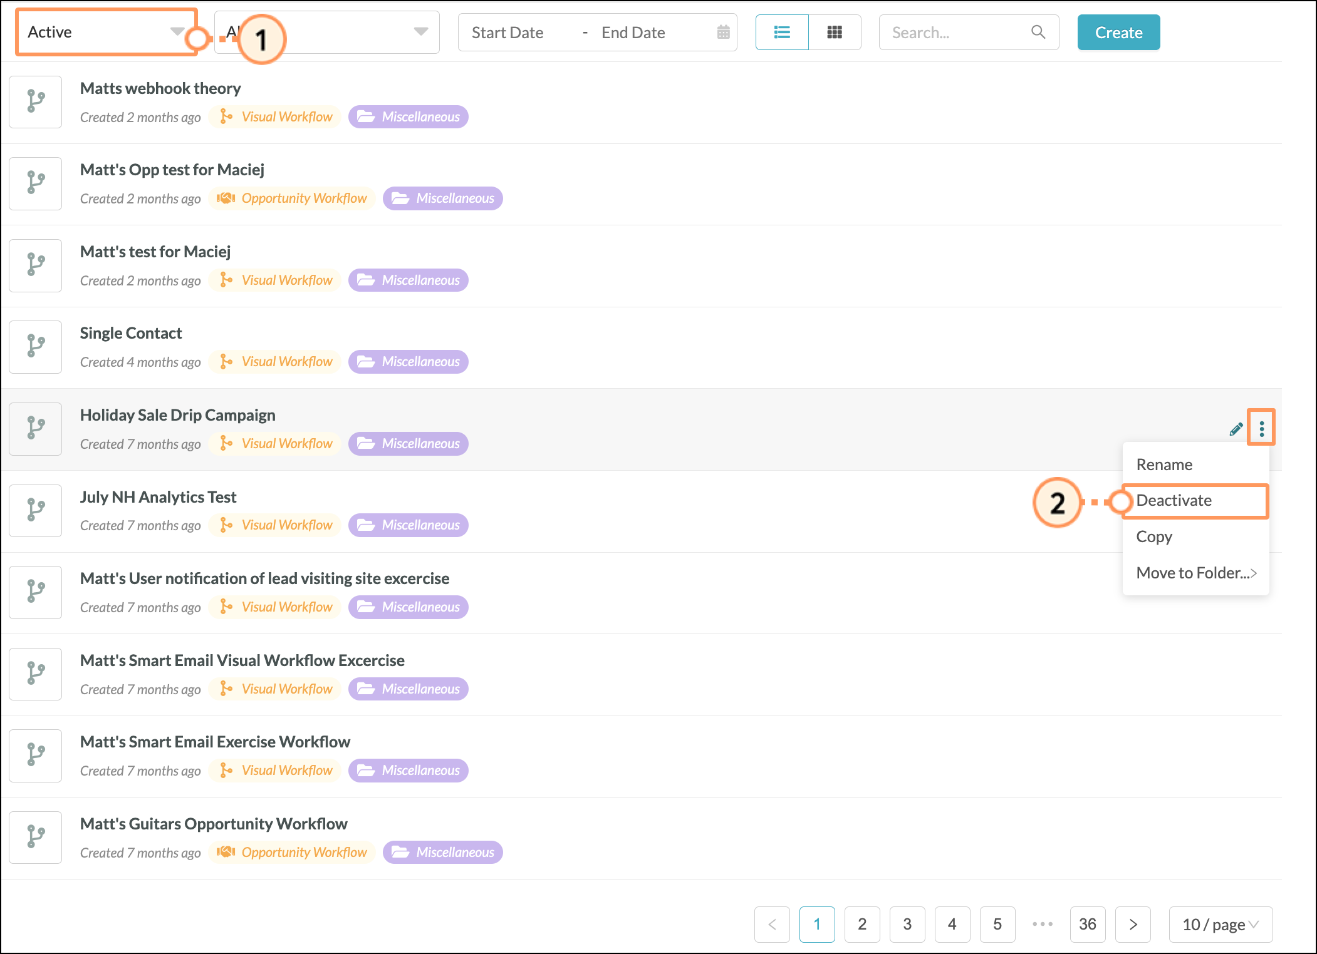Click workflow icon of Matts webhook theory
1317x954 pixels.
[36, 102]
